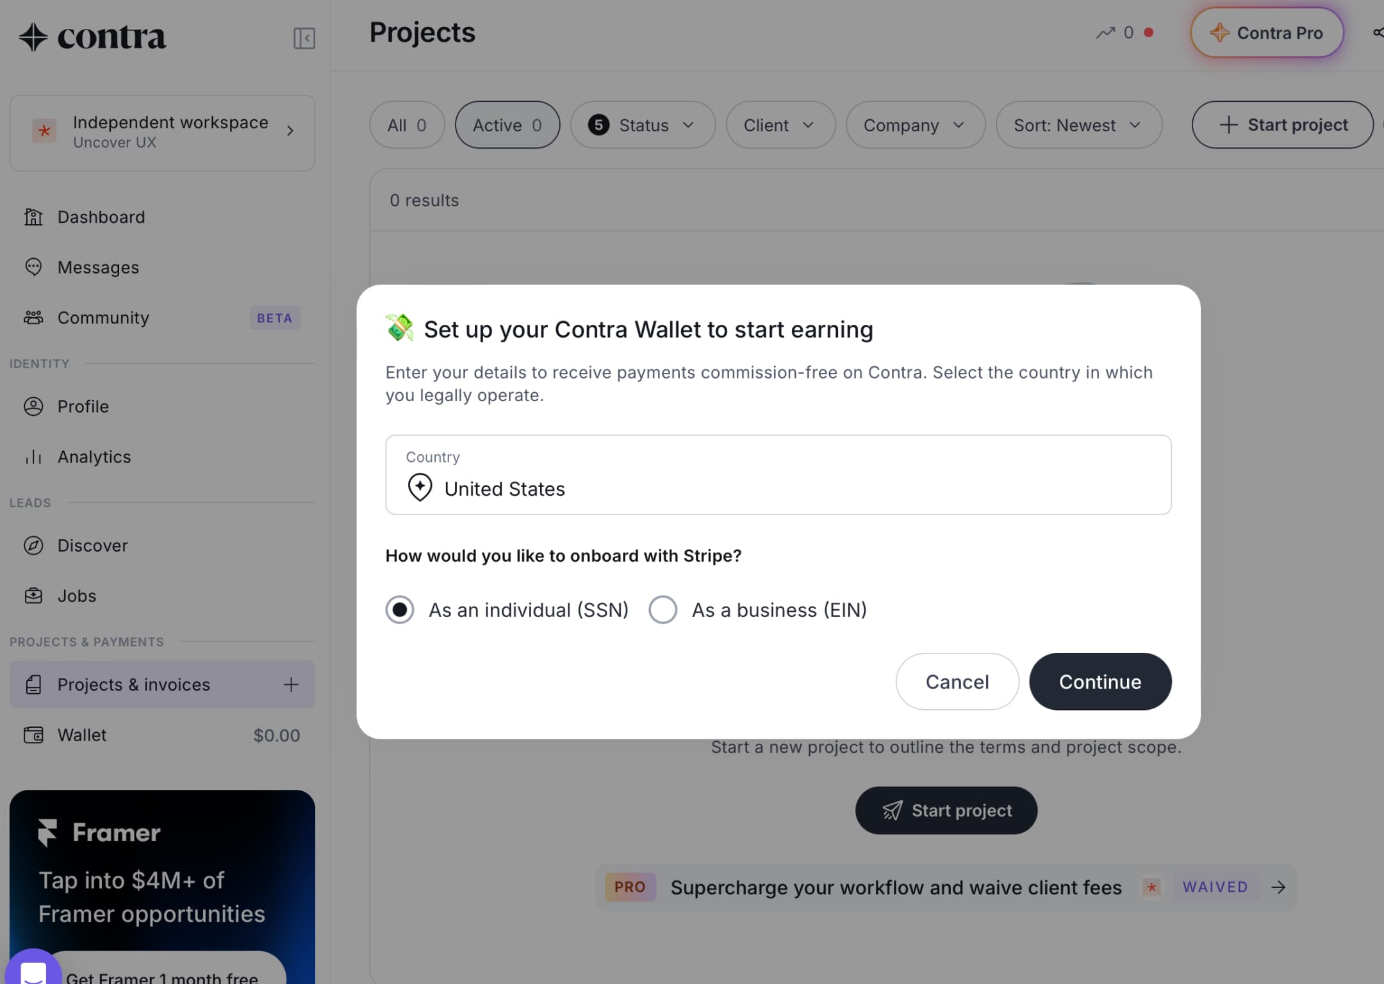
Task: Select As an individual SSN radio button
Action: click(399, 609)
